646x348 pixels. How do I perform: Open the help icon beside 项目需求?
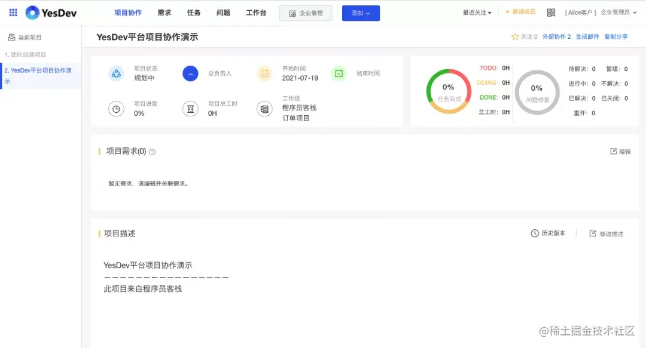pos(153,151)
